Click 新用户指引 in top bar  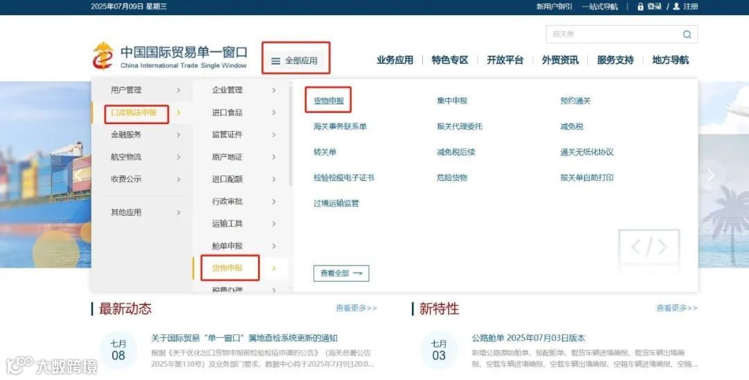(x=554, y=6)
